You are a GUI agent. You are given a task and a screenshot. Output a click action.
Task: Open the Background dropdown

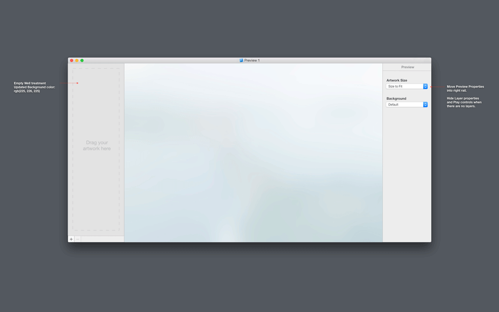point(405,105)
